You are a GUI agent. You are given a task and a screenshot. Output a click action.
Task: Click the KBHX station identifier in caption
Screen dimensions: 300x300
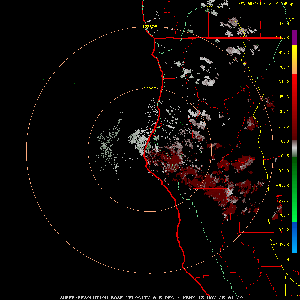click(189, 298)
